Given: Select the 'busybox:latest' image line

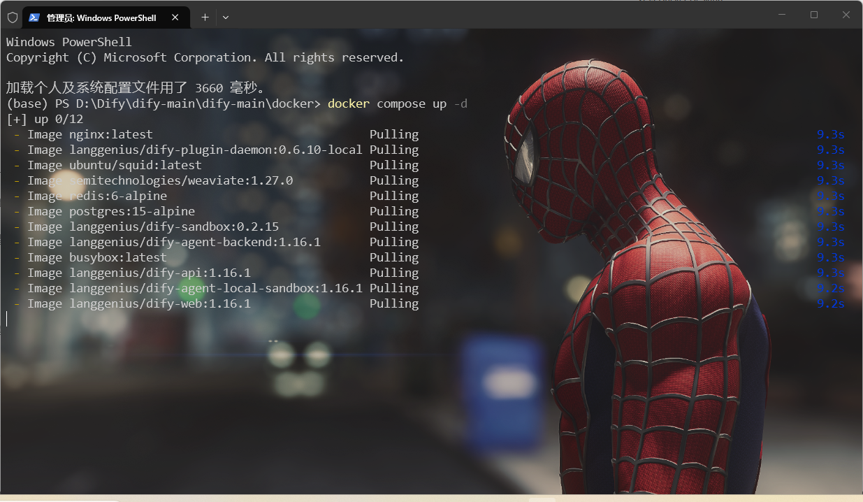Looking at the screenshot, I should point(429,257).
